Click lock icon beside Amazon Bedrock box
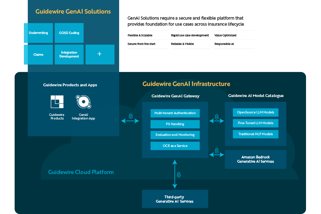The image size is (321, 214). coord(216,151)
